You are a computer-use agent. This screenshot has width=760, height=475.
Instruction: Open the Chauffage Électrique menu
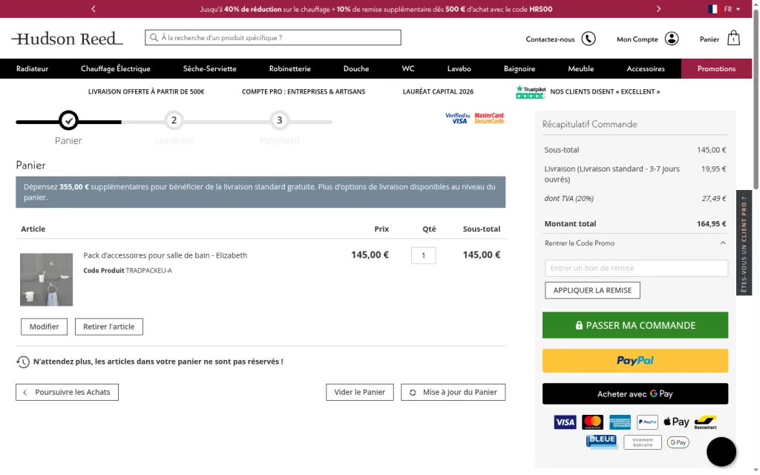[x=115, y=69]
